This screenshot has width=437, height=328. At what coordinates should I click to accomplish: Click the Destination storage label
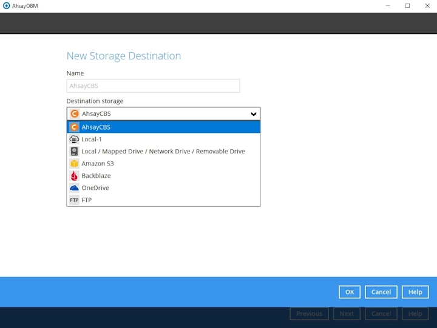(95, 101)
